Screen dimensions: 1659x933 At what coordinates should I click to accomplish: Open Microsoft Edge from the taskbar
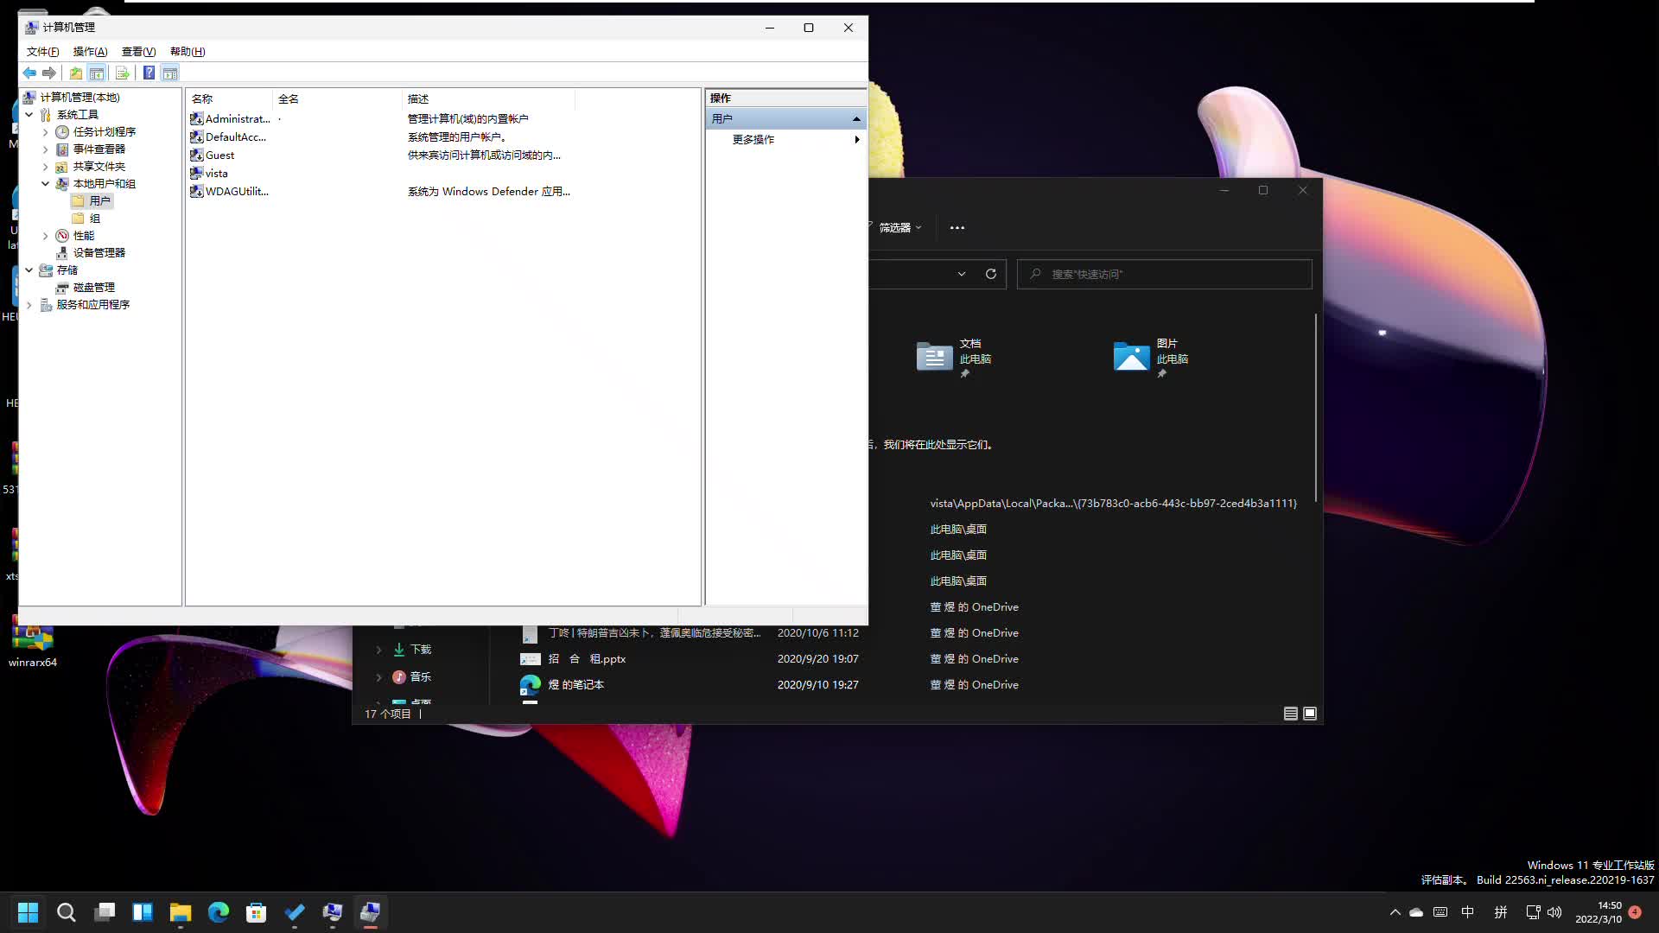218,912
